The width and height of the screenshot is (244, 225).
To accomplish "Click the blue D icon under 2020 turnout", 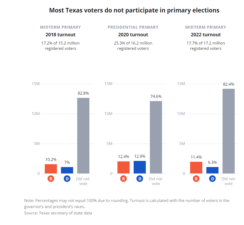I will pyautogui.click(x=140, y=179).
